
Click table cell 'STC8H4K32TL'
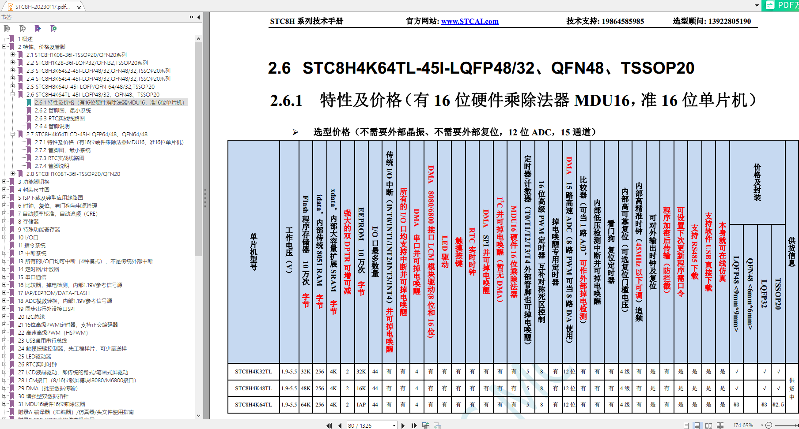point(254,371)
